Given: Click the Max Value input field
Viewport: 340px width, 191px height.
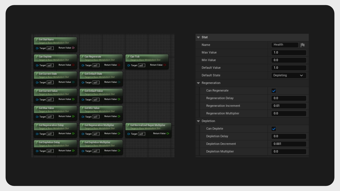Looking at the screenshot, I should click(289, 53).
